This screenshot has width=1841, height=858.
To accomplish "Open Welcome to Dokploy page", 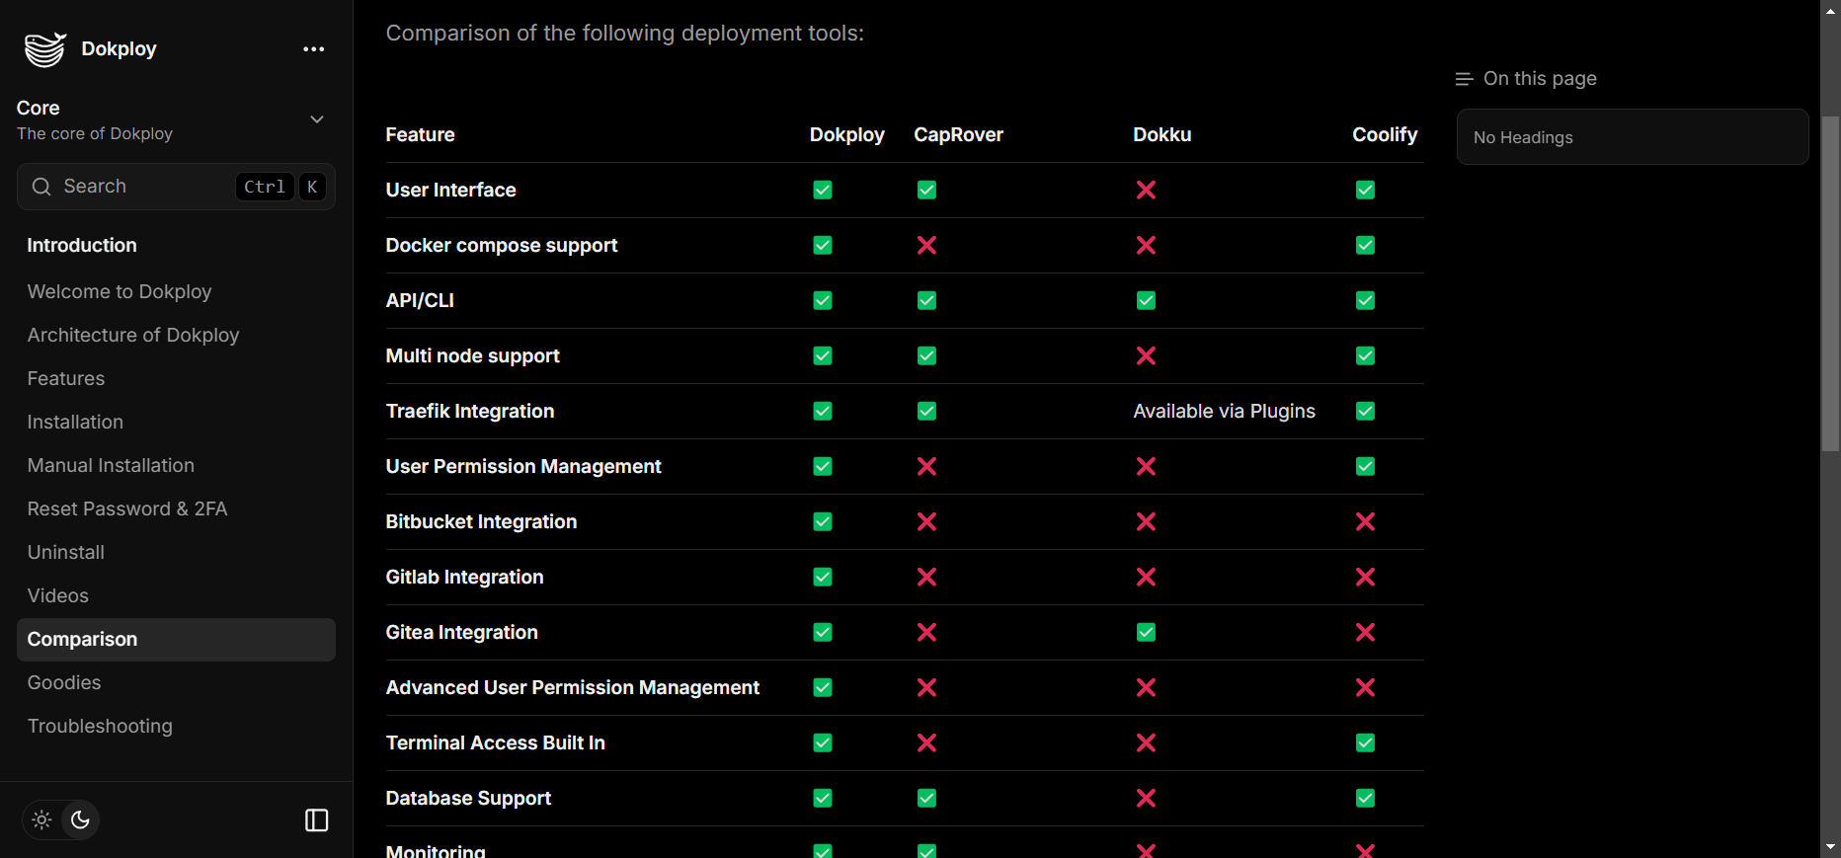I will [120, 291].
